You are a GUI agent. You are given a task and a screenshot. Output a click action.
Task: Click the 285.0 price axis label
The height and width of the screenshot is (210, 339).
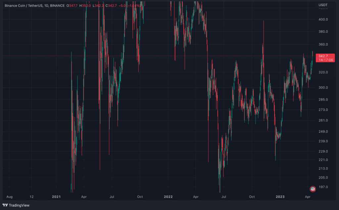coord(323,100)
